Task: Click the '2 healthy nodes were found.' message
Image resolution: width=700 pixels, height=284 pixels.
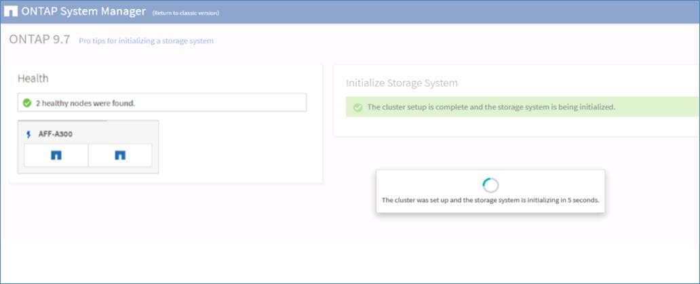Action: pyautogui.click(x=85, y=103)
